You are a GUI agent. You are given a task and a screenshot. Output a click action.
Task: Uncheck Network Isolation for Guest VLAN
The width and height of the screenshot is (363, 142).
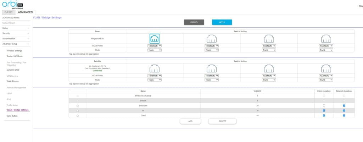click(344, 115)
